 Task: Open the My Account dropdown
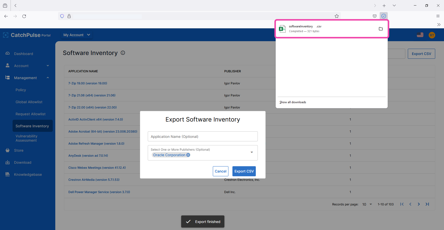(x=77, y=35)
